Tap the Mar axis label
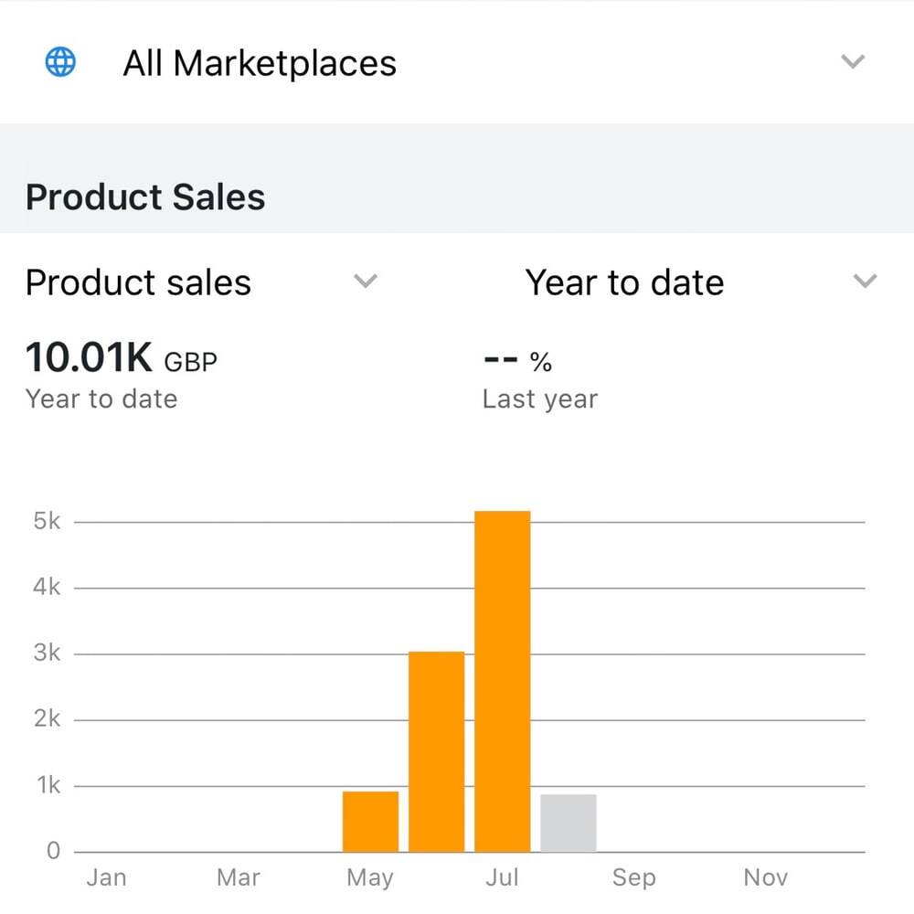914x914 pixels. pos(239,877)
